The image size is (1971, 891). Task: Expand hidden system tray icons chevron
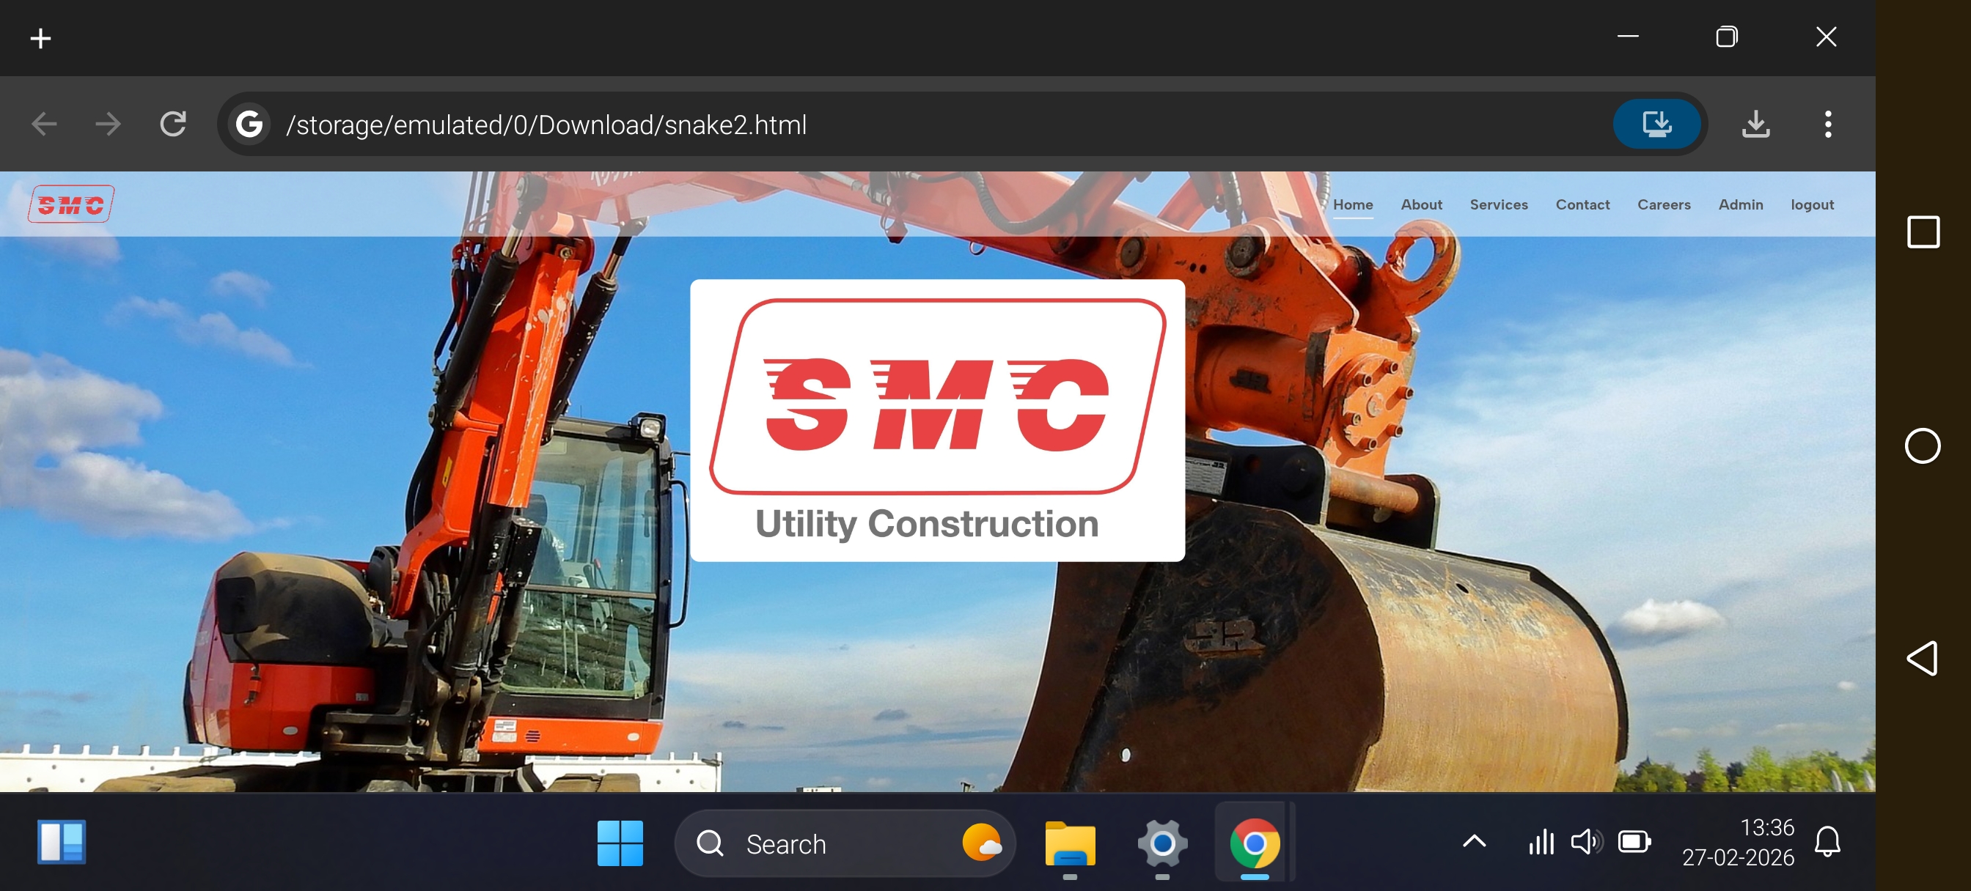tap(1474, 842)
